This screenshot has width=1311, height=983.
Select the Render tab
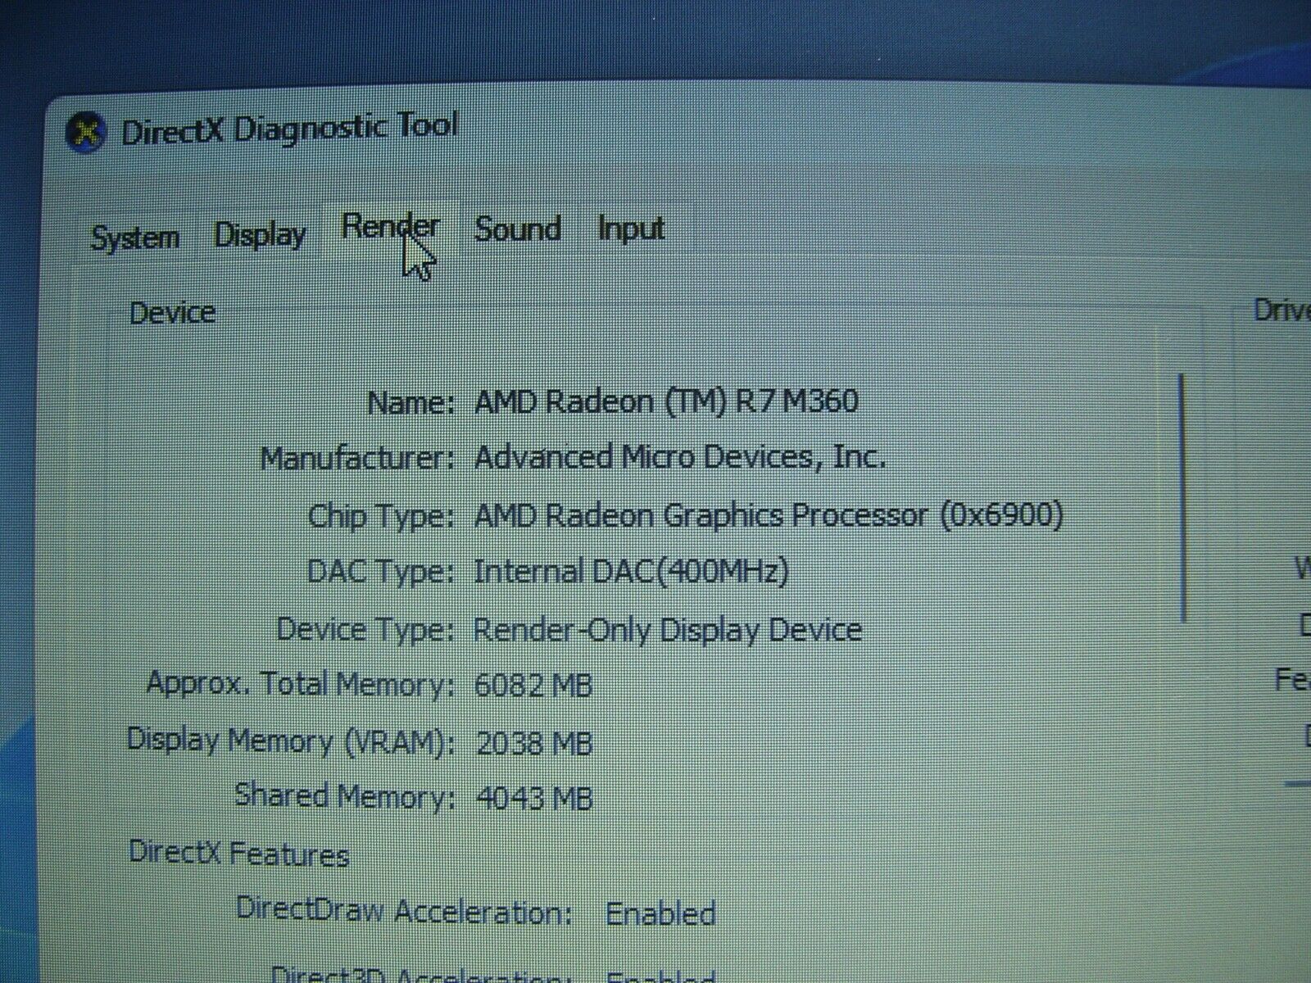390,227
